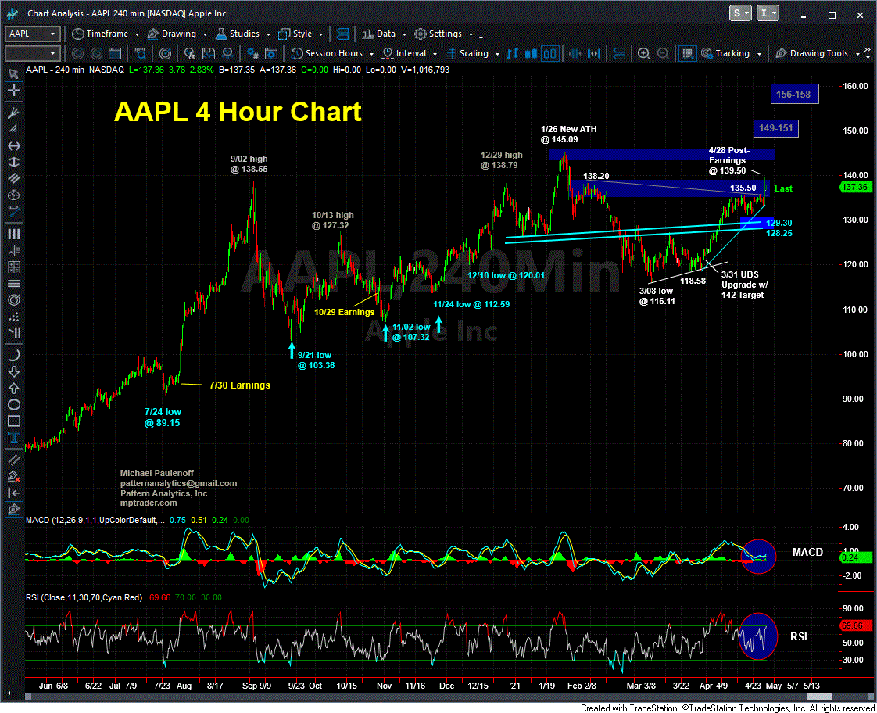Choose the vertical double-arrow drawing tool
Viewport: 877px width, 713px height.
tap(13, 162)
